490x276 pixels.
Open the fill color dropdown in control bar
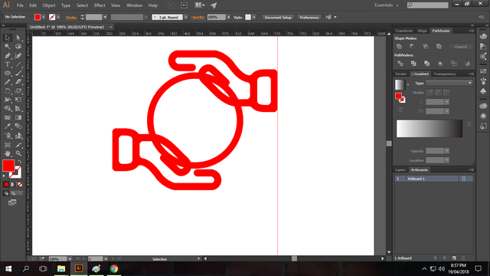click(x=44, y=17)
